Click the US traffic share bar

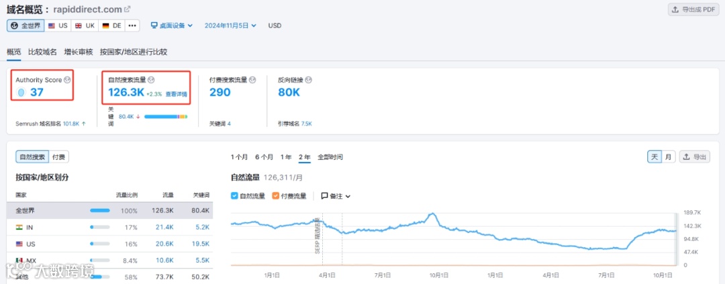100,244
